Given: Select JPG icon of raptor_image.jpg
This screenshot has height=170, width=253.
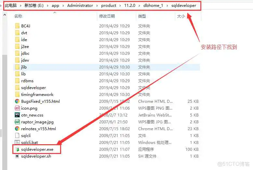Looking at the screenshot, I should tap(17, 122).
